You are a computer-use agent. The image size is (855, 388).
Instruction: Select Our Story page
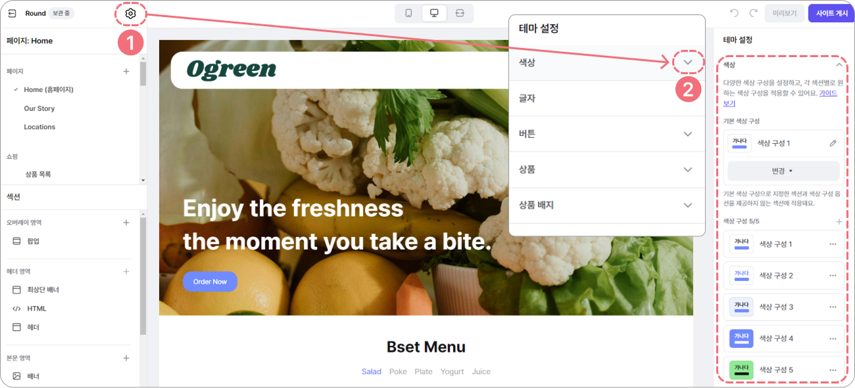tap(39, 108)
